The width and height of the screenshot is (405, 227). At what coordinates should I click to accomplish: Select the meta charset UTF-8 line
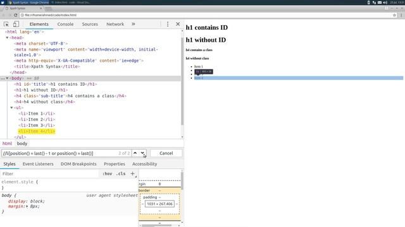pyautogui.click(x=40, y=44)
